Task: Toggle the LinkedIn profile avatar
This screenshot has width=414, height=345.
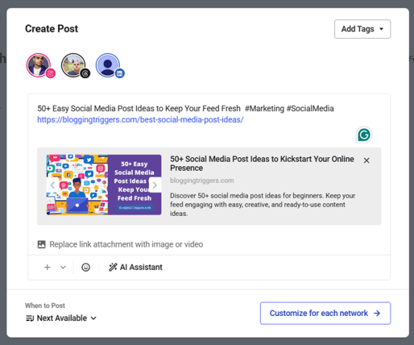Action: click(x=108, y=66)
